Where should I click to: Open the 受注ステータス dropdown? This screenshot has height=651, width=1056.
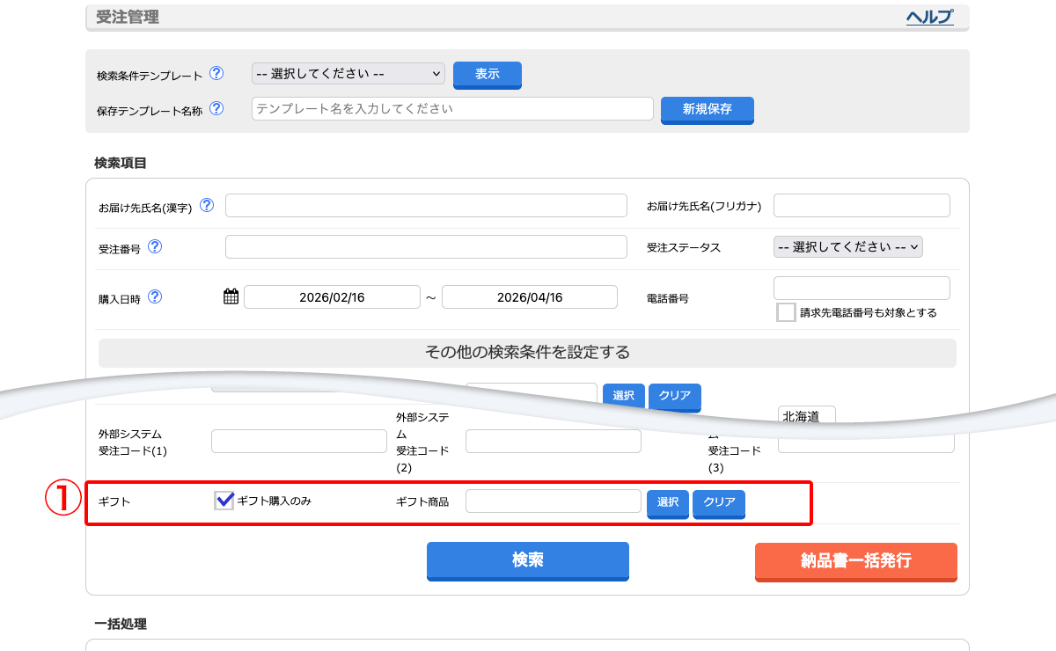pyautogui.click(x=847, y=247)
